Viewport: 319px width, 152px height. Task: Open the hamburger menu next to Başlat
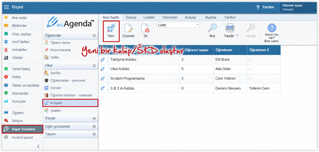[6, 7]
